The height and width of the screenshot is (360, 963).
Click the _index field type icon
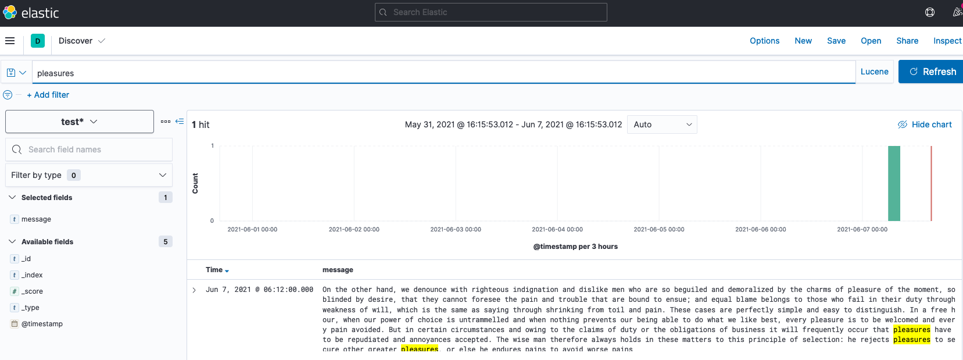15,275
